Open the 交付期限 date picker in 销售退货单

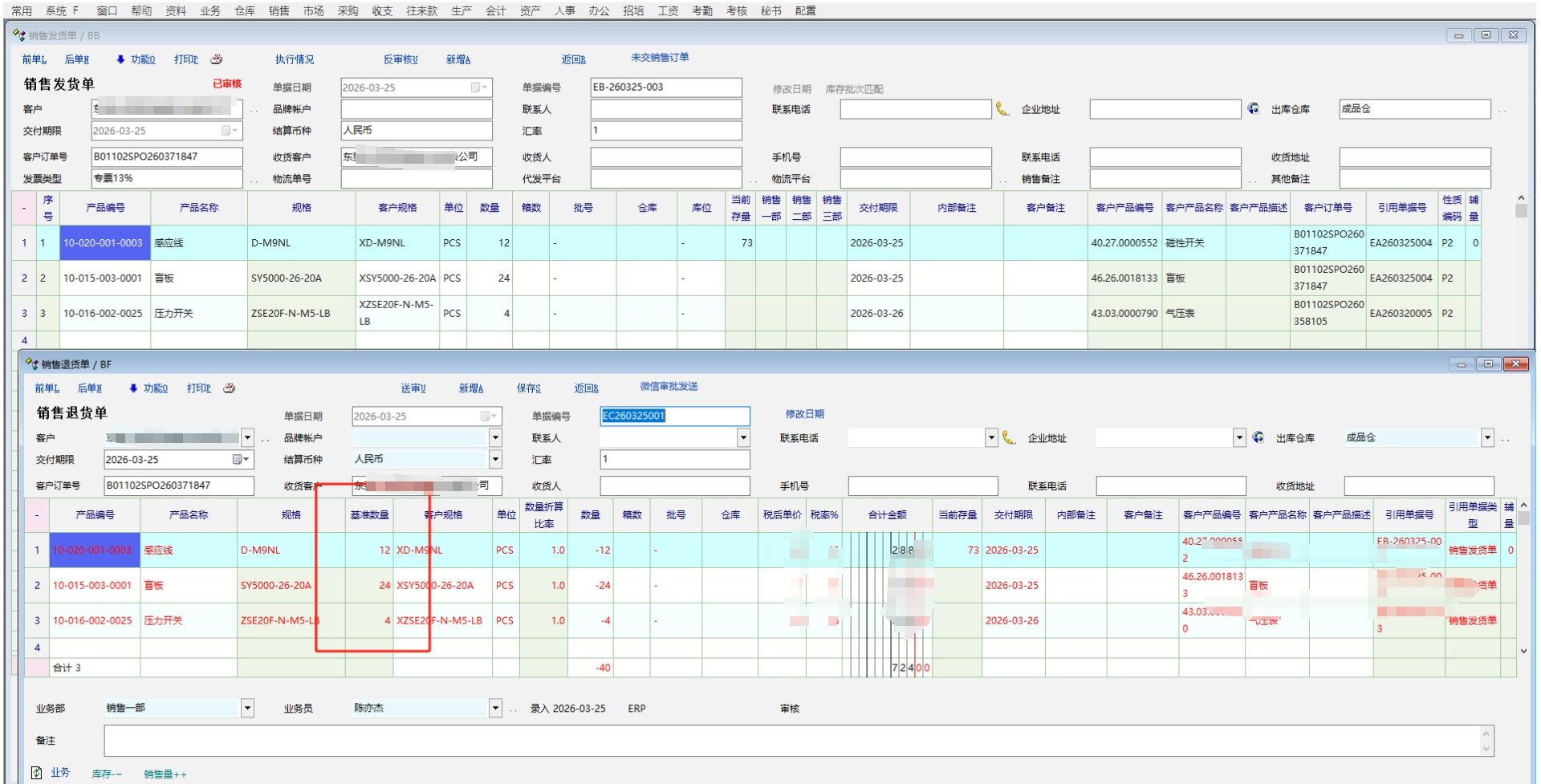pos(240,460)
